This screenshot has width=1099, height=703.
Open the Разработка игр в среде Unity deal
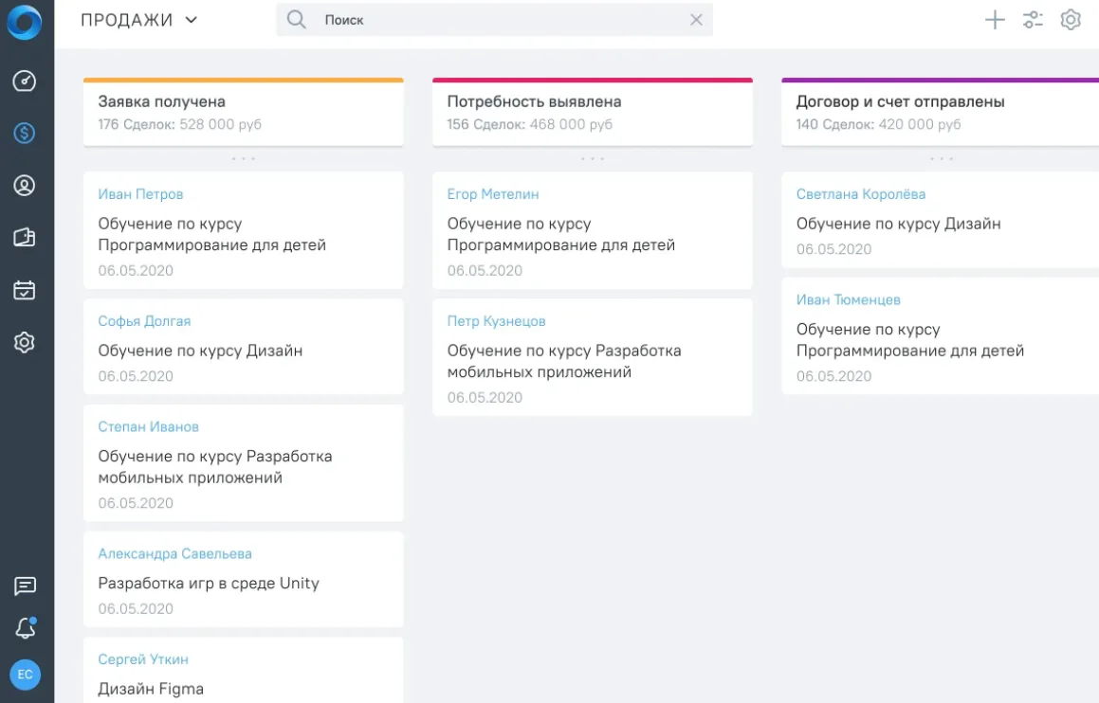pos(209,584)
